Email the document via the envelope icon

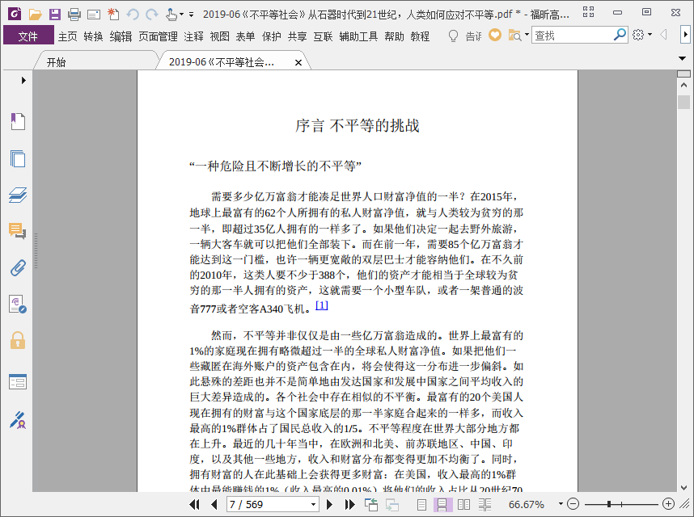pos(94,15)
